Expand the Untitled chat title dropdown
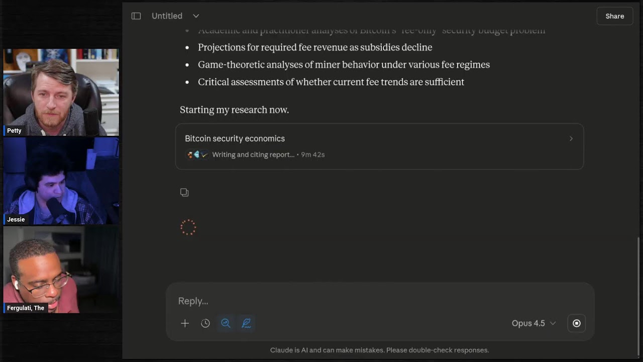This screenshot has width=643, height=362. coord(196,16)
